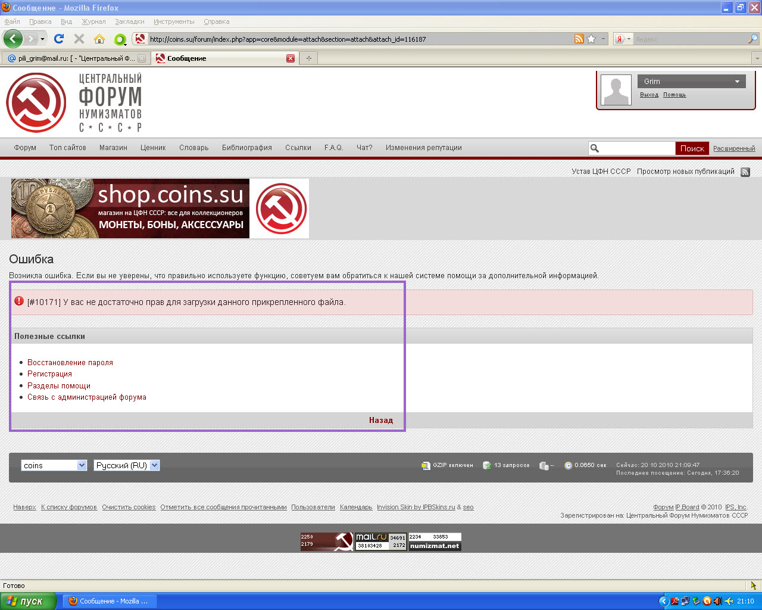Click the page site icon in address bar
This screenshot has width=762, height=610.
click(x=140, y=39)
